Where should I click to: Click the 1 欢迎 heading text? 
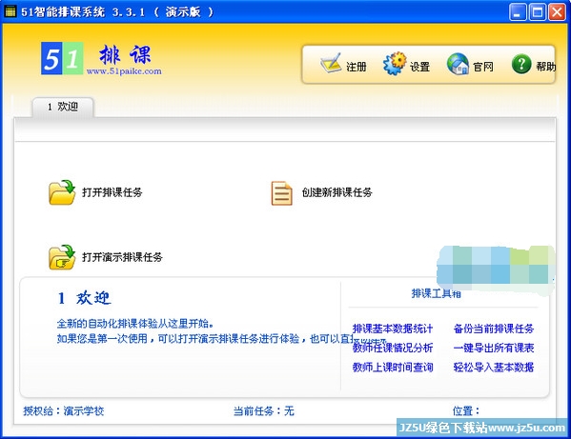[84, 298]
